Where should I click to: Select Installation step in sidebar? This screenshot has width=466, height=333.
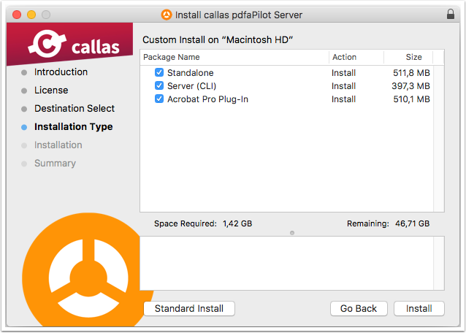point(58,145)
